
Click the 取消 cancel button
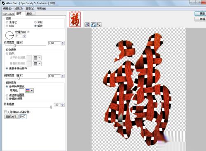[200, 19]
